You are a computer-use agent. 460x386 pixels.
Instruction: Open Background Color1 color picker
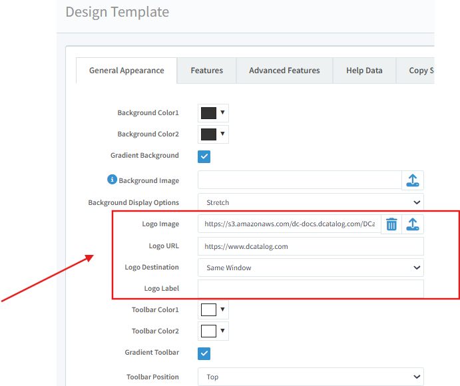[213, 113]
